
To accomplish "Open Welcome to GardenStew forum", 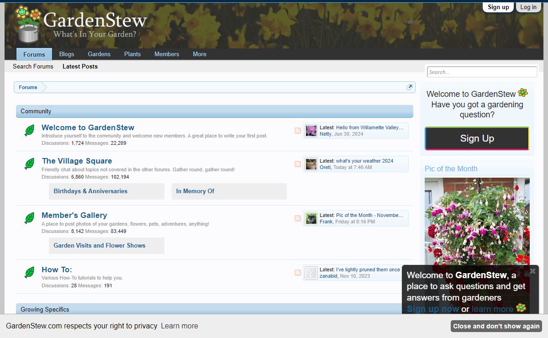I will click(88, 127).
